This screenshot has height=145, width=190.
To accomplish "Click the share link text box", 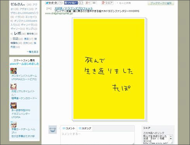I will click(156, 139).
